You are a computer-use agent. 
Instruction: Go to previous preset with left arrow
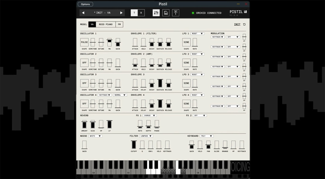83,13
